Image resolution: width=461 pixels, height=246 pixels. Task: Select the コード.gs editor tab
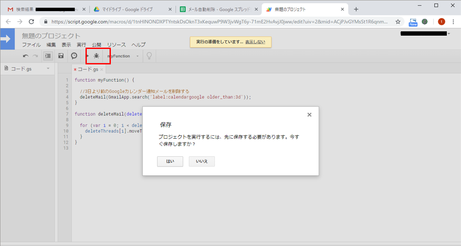(x=88, y=70)
